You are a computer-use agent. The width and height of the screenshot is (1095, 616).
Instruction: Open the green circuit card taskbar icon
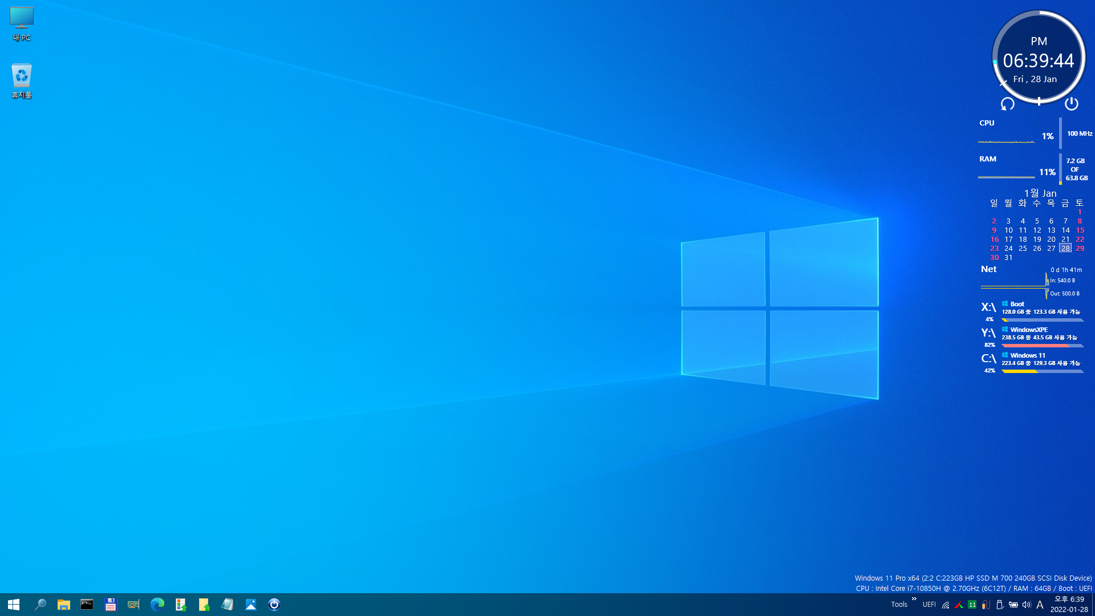tap(133, 605)
